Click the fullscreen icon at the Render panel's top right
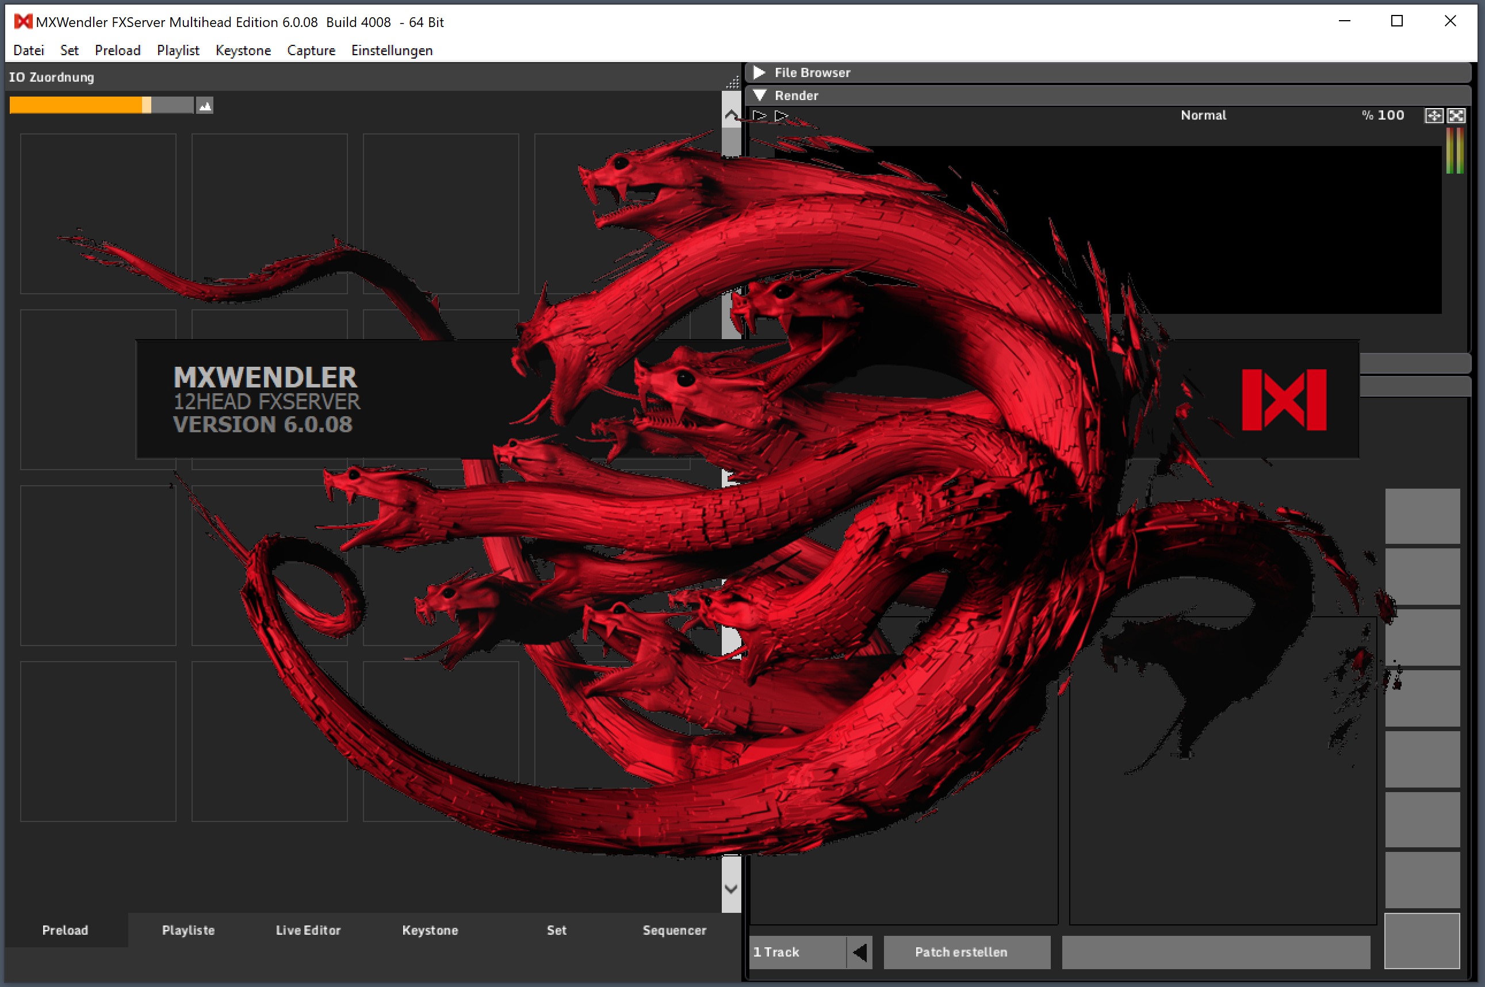Image resolution: width=1485 pixels, height=987 pixels. pos(1456,115)
